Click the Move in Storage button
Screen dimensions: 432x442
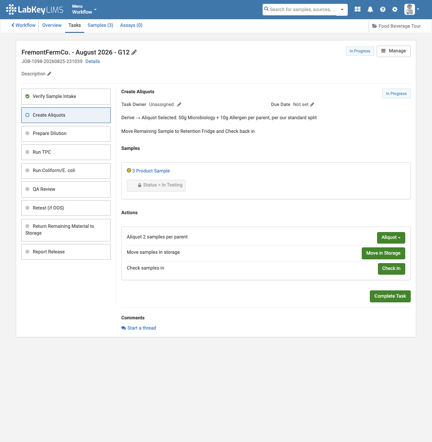(383, 253)
